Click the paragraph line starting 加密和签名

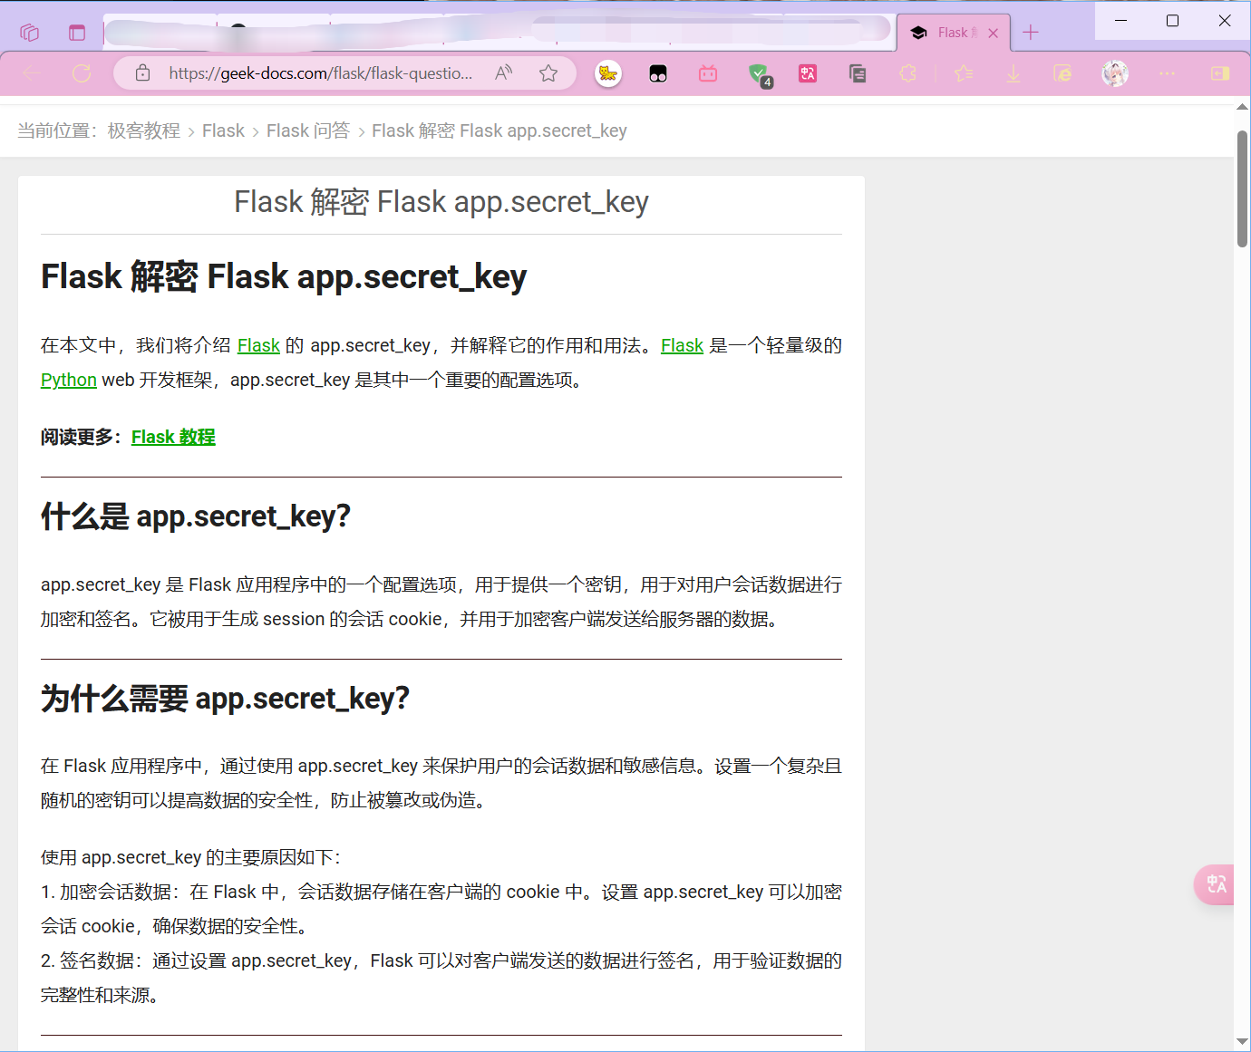click(411, 619)
